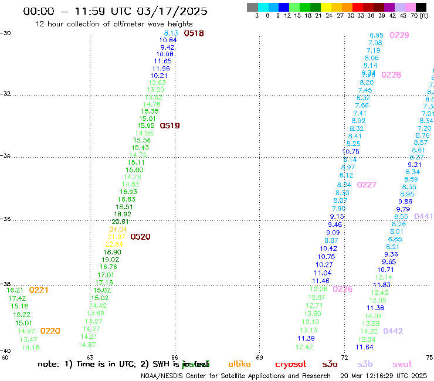Click the swot time label 0229
434x381 pixels.
[399, 35]
